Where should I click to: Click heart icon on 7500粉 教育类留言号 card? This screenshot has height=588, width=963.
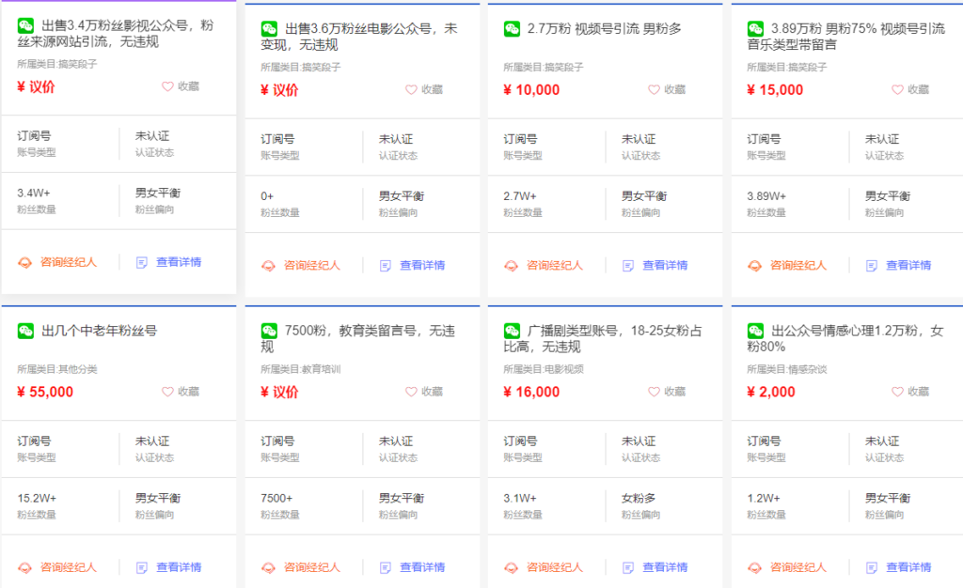pos(411,391)
